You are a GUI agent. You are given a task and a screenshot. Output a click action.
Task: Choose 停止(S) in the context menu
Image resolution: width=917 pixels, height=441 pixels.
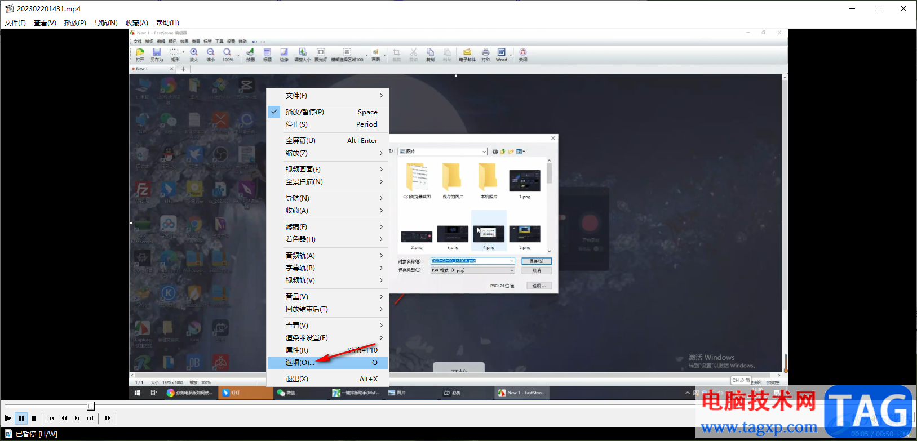click(328, 124)
